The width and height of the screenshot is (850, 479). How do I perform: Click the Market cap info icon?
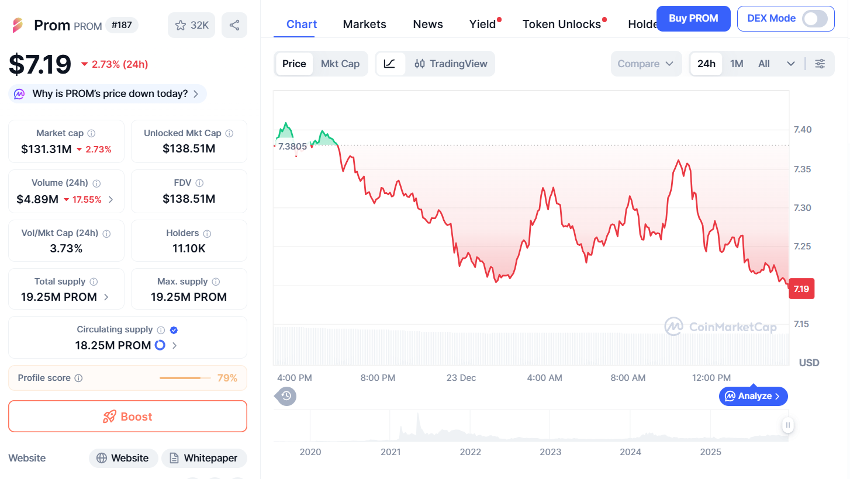coord(92,133)
